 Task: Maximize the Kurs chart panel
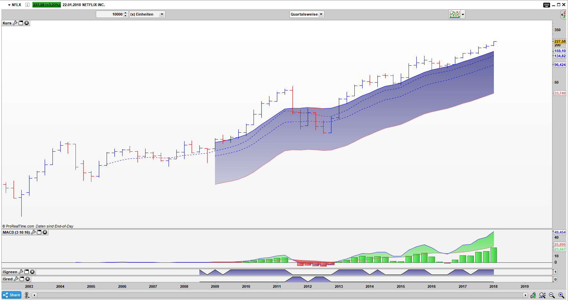coord(21,23)
